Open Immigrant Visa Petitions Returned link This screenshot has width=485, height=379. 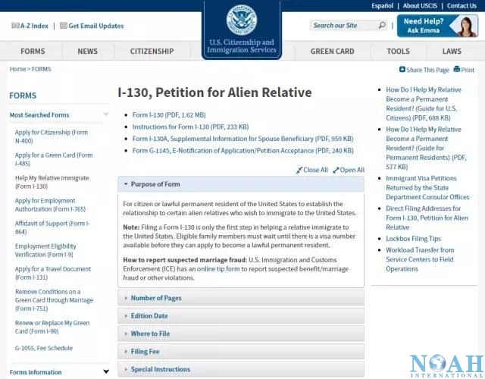[x=427, y=188]
